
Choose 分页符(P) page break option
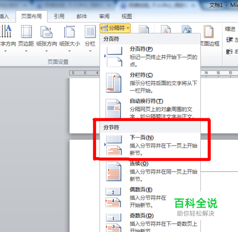[150, 56]
